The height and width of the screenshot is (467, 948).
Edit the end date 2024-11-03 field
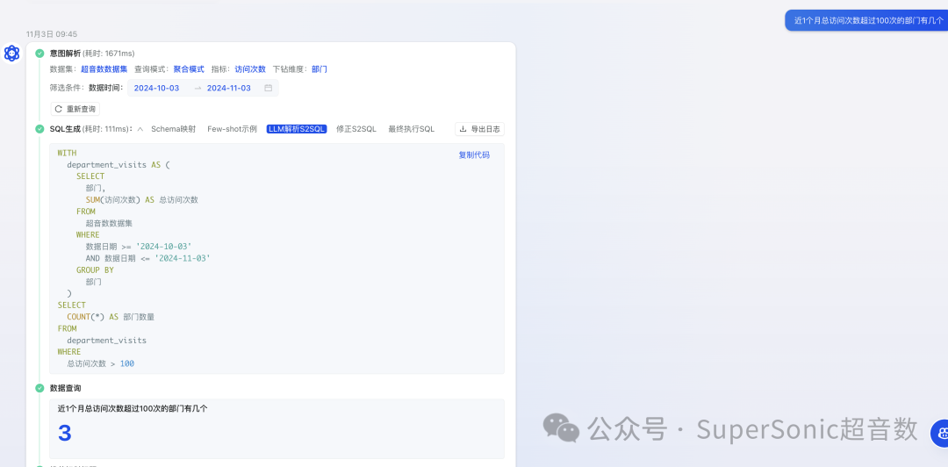(x=229, y=88)
